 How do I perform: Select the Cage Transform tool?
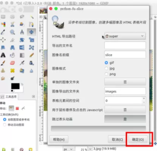click(x=31, y=48)
